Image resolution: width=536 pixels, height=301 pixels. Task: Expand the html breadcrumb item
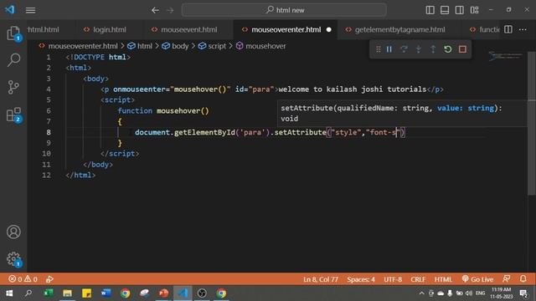[140, 46]
